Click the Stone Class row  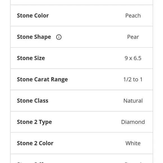point(81,101)
